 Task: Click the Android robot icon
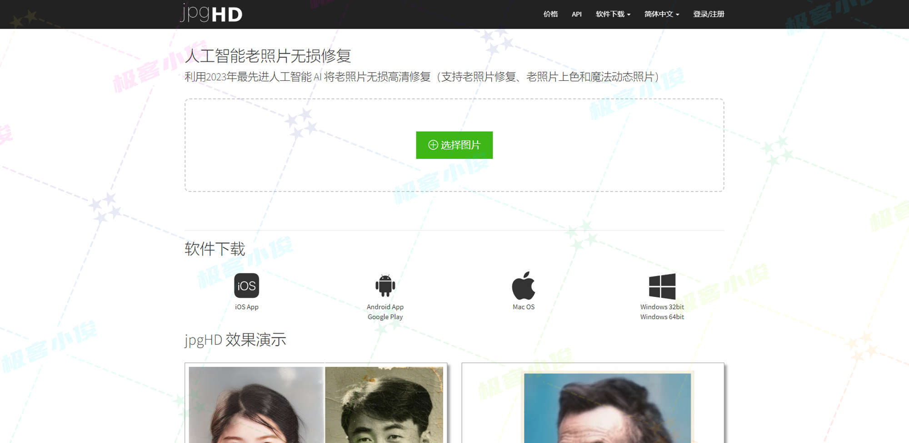click(385, 286)
